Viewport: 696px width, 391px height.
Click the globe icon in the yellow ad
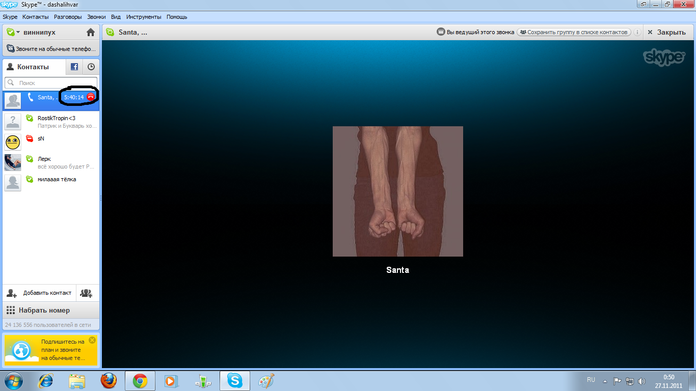tap(22, 350)
